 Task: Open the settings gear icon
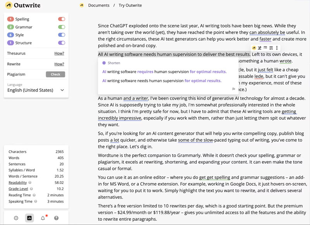tap(16, 218)
